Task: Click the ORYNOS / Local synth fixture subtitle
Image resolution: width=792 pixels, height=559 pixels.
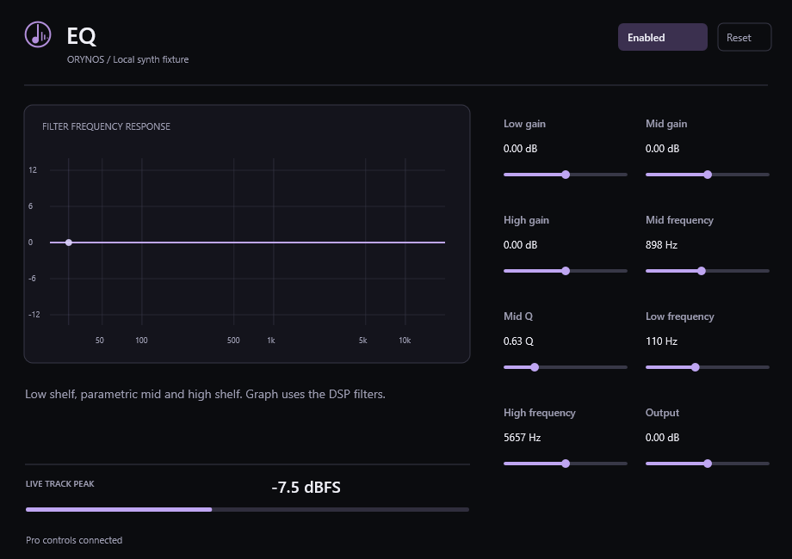Action: (x=127, y=59)
